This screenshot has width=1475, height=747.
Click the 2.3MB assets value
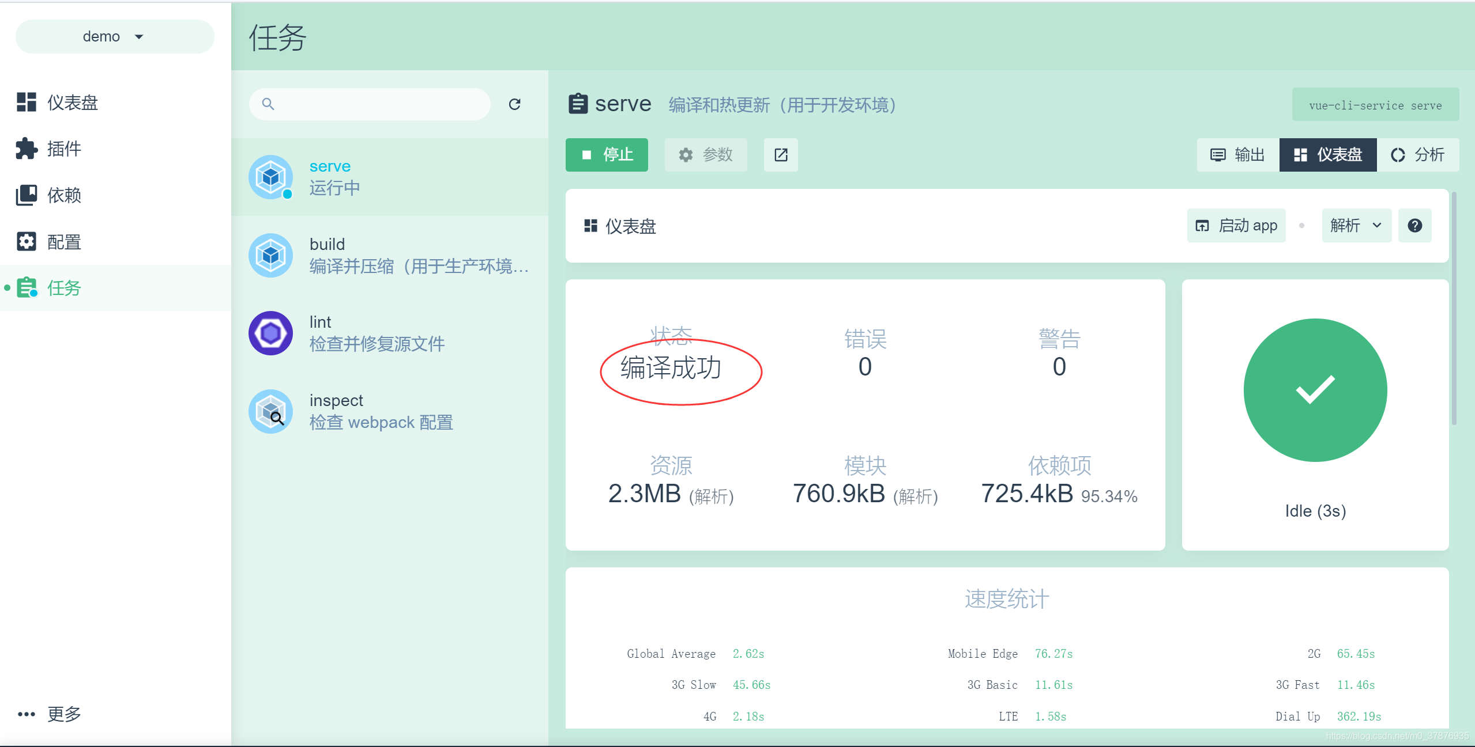pos(645,494)
